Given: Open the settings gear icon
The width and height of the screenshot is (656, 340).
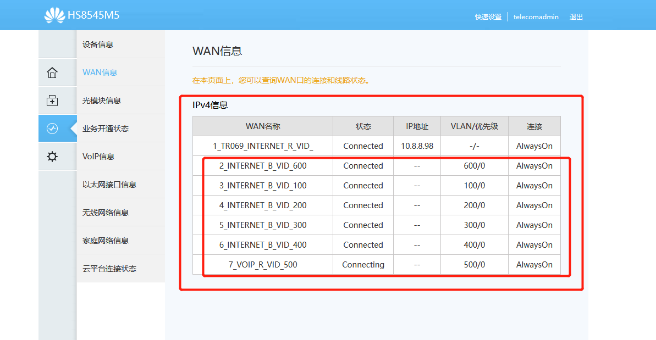Looking at the screenshot, I should [52, 157].
